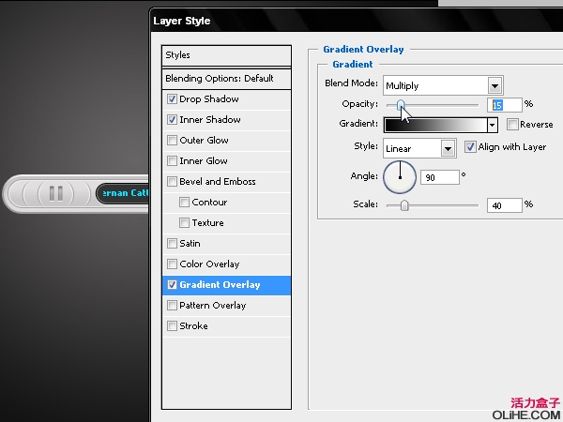Enable the Inner Glow checkbox

pyautogui.click(x=172, y=160)
